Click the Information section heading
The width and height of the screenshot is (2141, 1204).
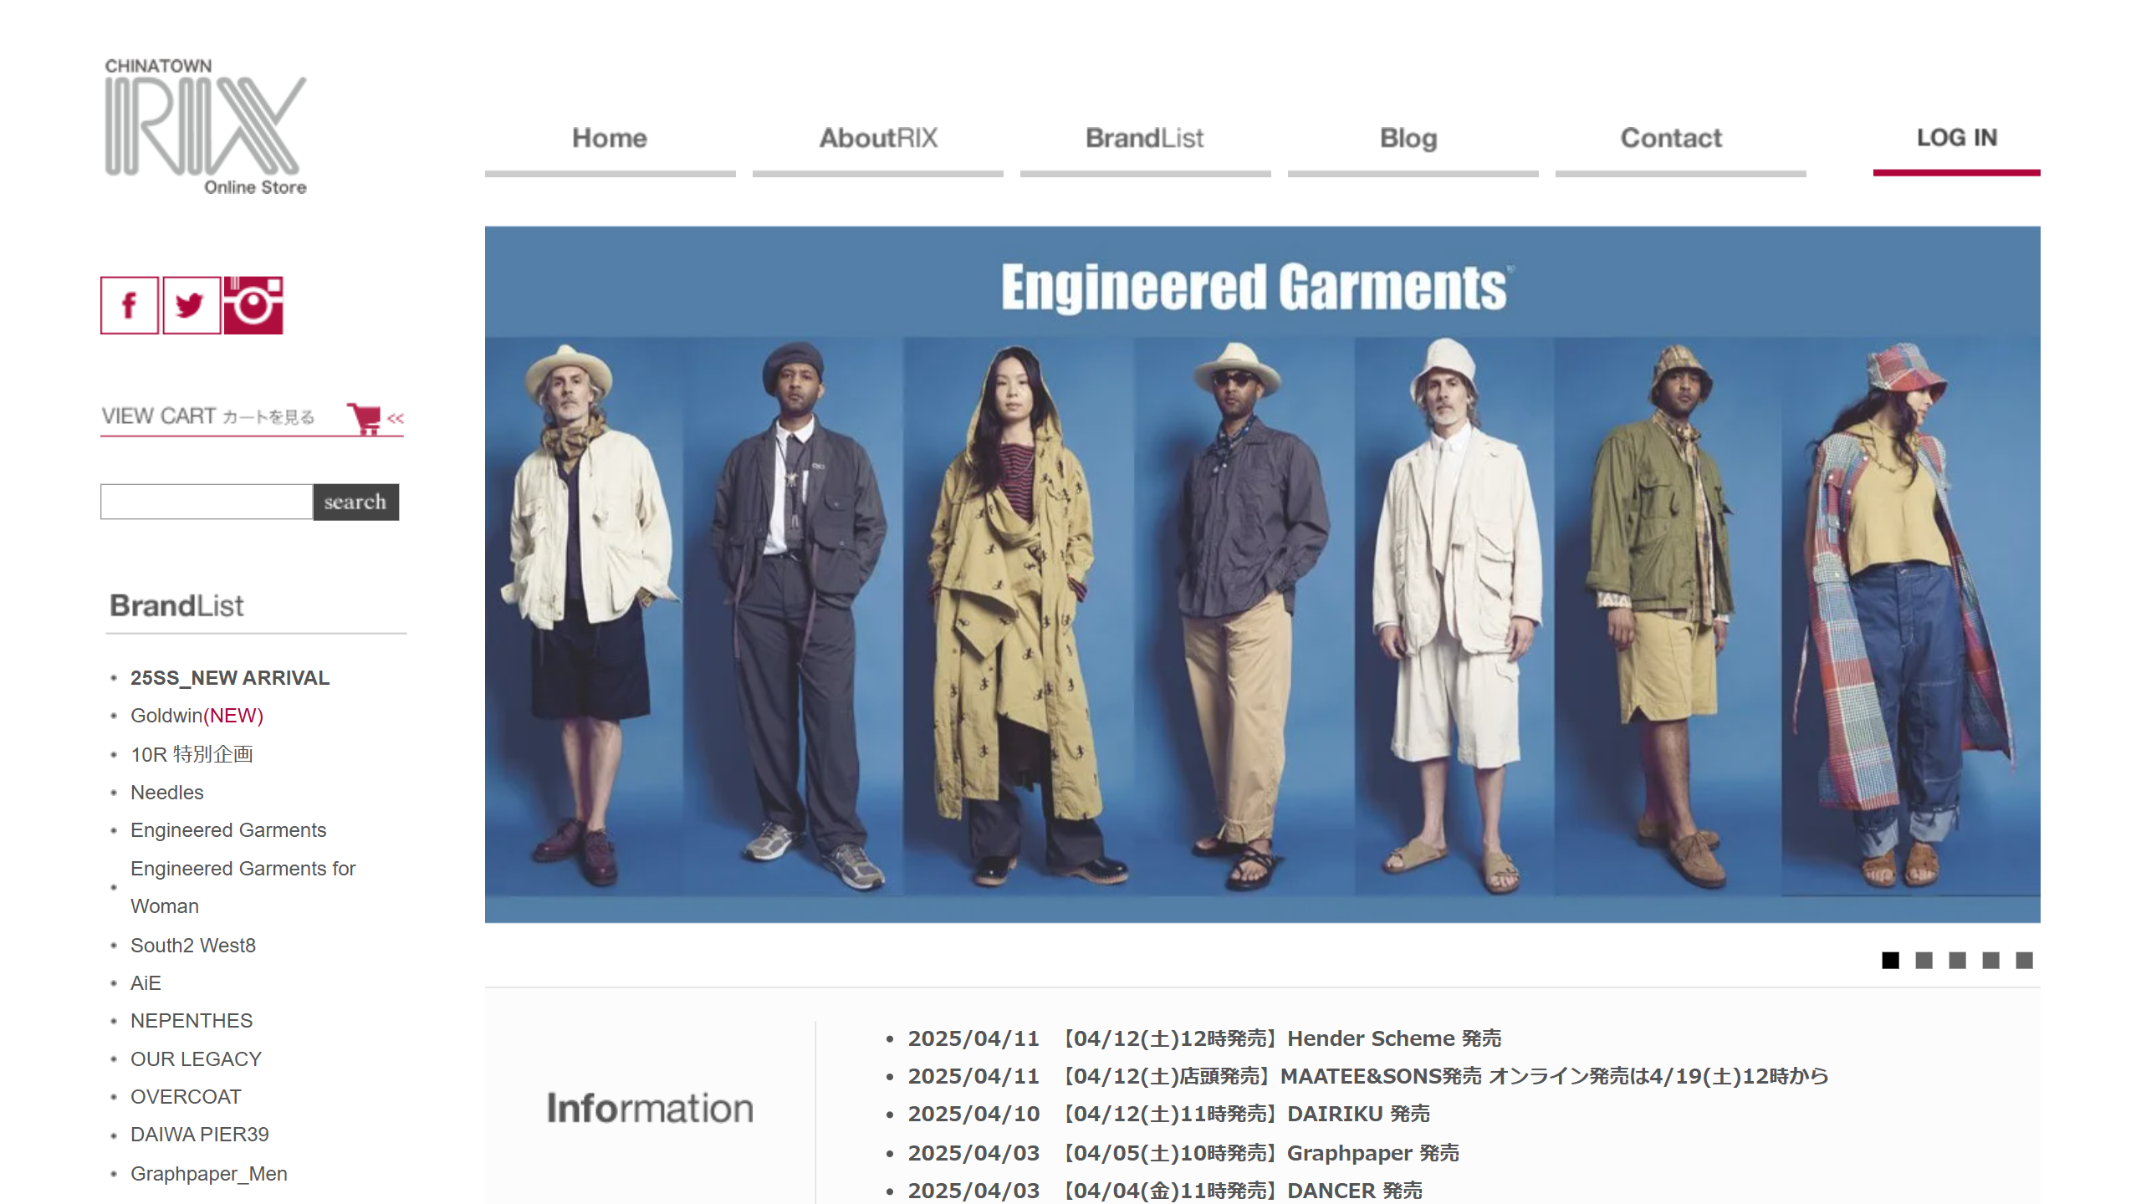click(x=650, y=1108)
